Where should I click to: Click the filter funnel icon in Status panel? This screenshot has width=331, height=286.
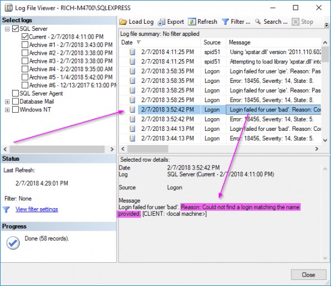coord(7,209)
